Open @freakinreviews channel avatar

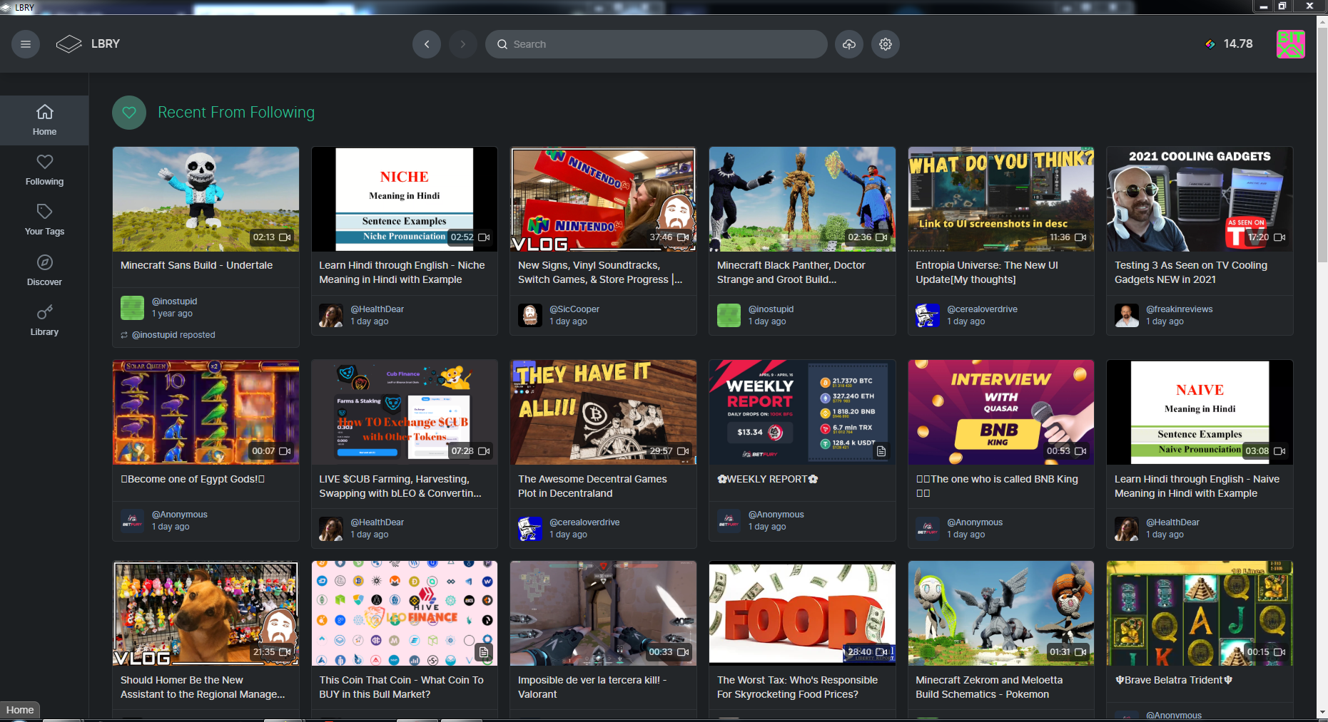pyautogui.click(x=1127, y=315)
